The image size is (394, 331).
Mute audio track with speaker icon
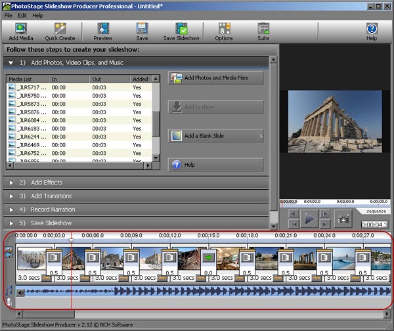(x=20, y=292)
